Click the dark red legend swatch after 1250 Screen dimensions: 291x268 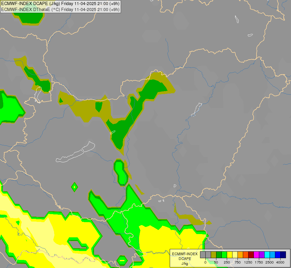tap(251, 255)
